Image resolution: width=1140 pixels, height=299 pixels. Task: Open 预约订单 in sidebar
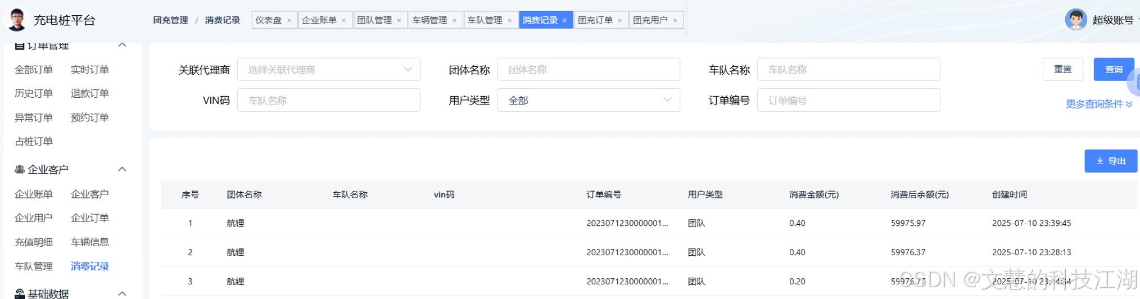tap(90, 117)
